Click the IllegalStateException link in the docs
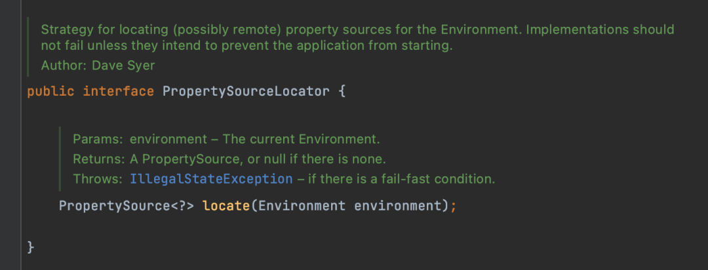Viewport: 708px width, 270px height. 211,179
